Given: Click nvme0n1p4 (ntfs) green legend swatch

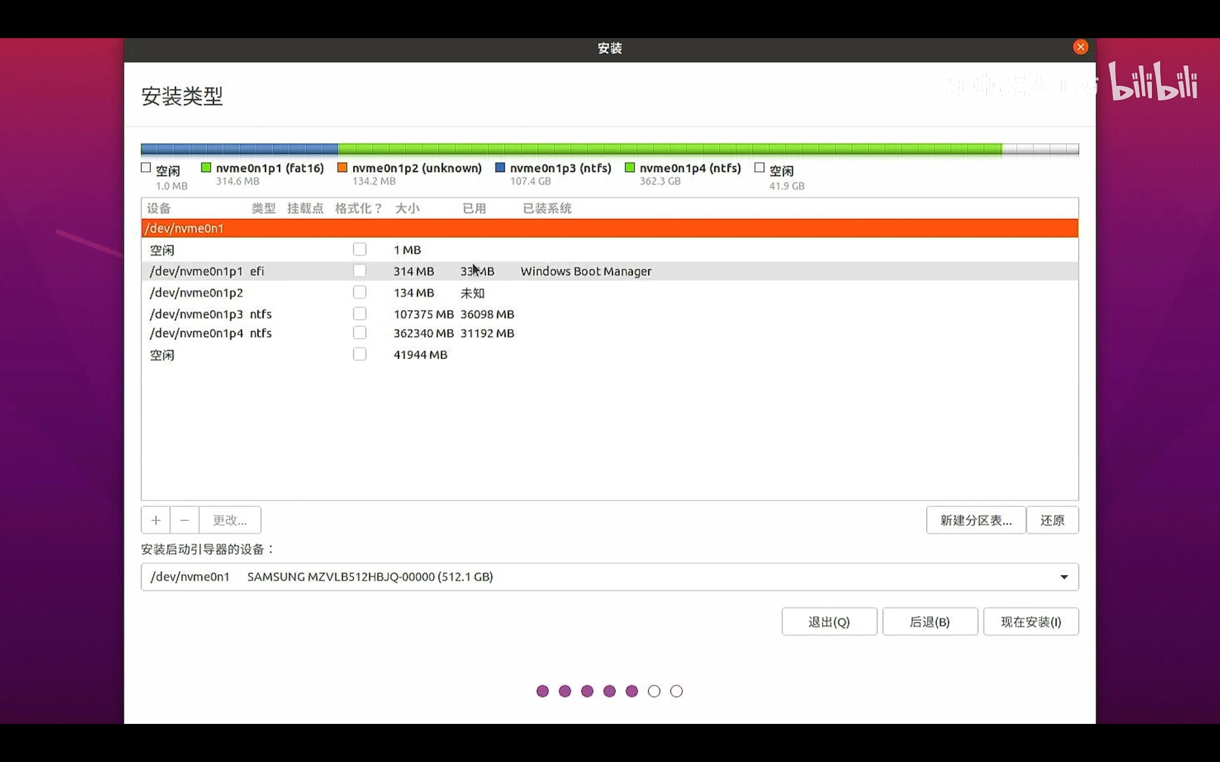Looking at the screenshot, I should click(629, 167).
